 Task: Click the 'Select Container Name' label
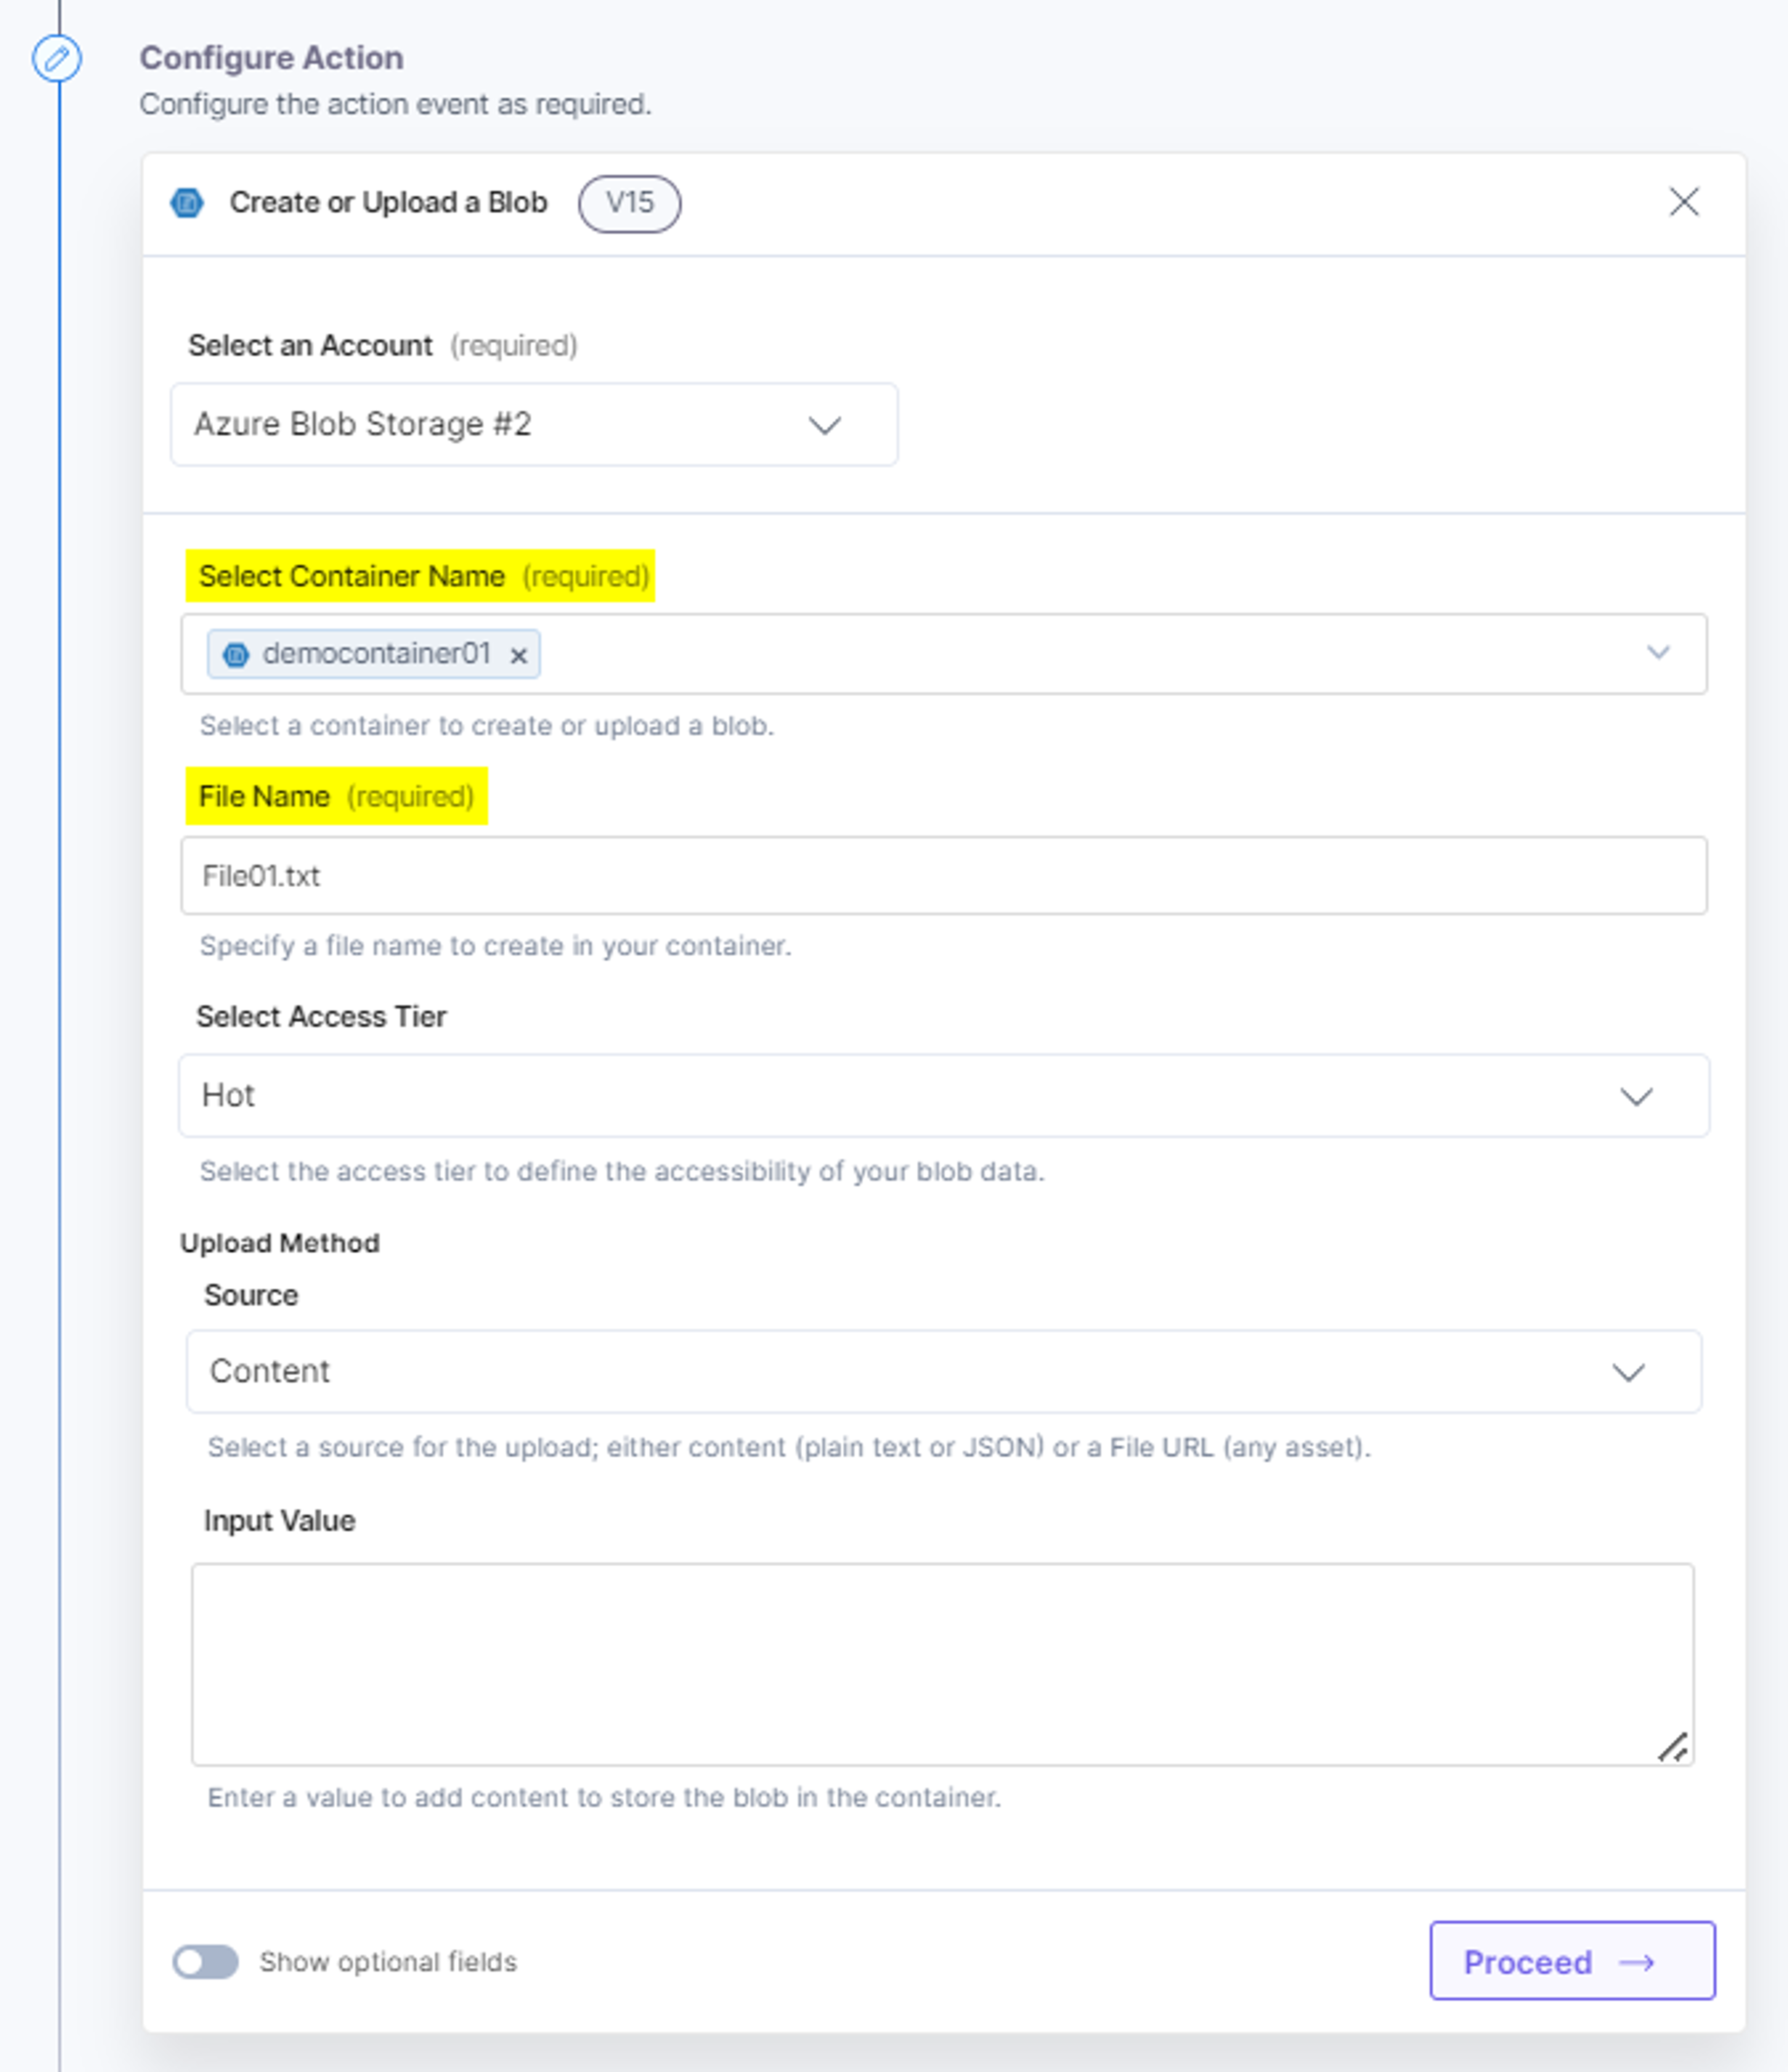coord(352,577)
